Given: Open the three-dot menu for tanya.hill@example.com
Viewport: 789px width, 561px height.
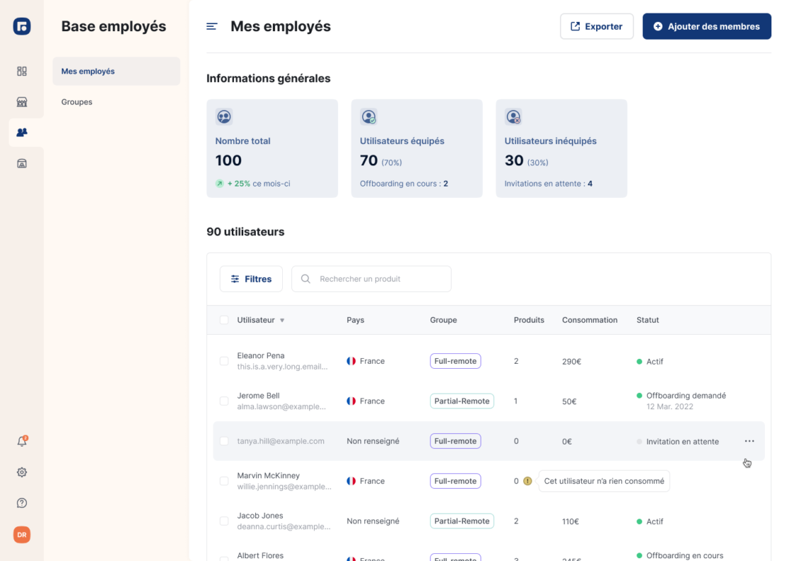Looking at the screenshot, I should pos(749,441).
